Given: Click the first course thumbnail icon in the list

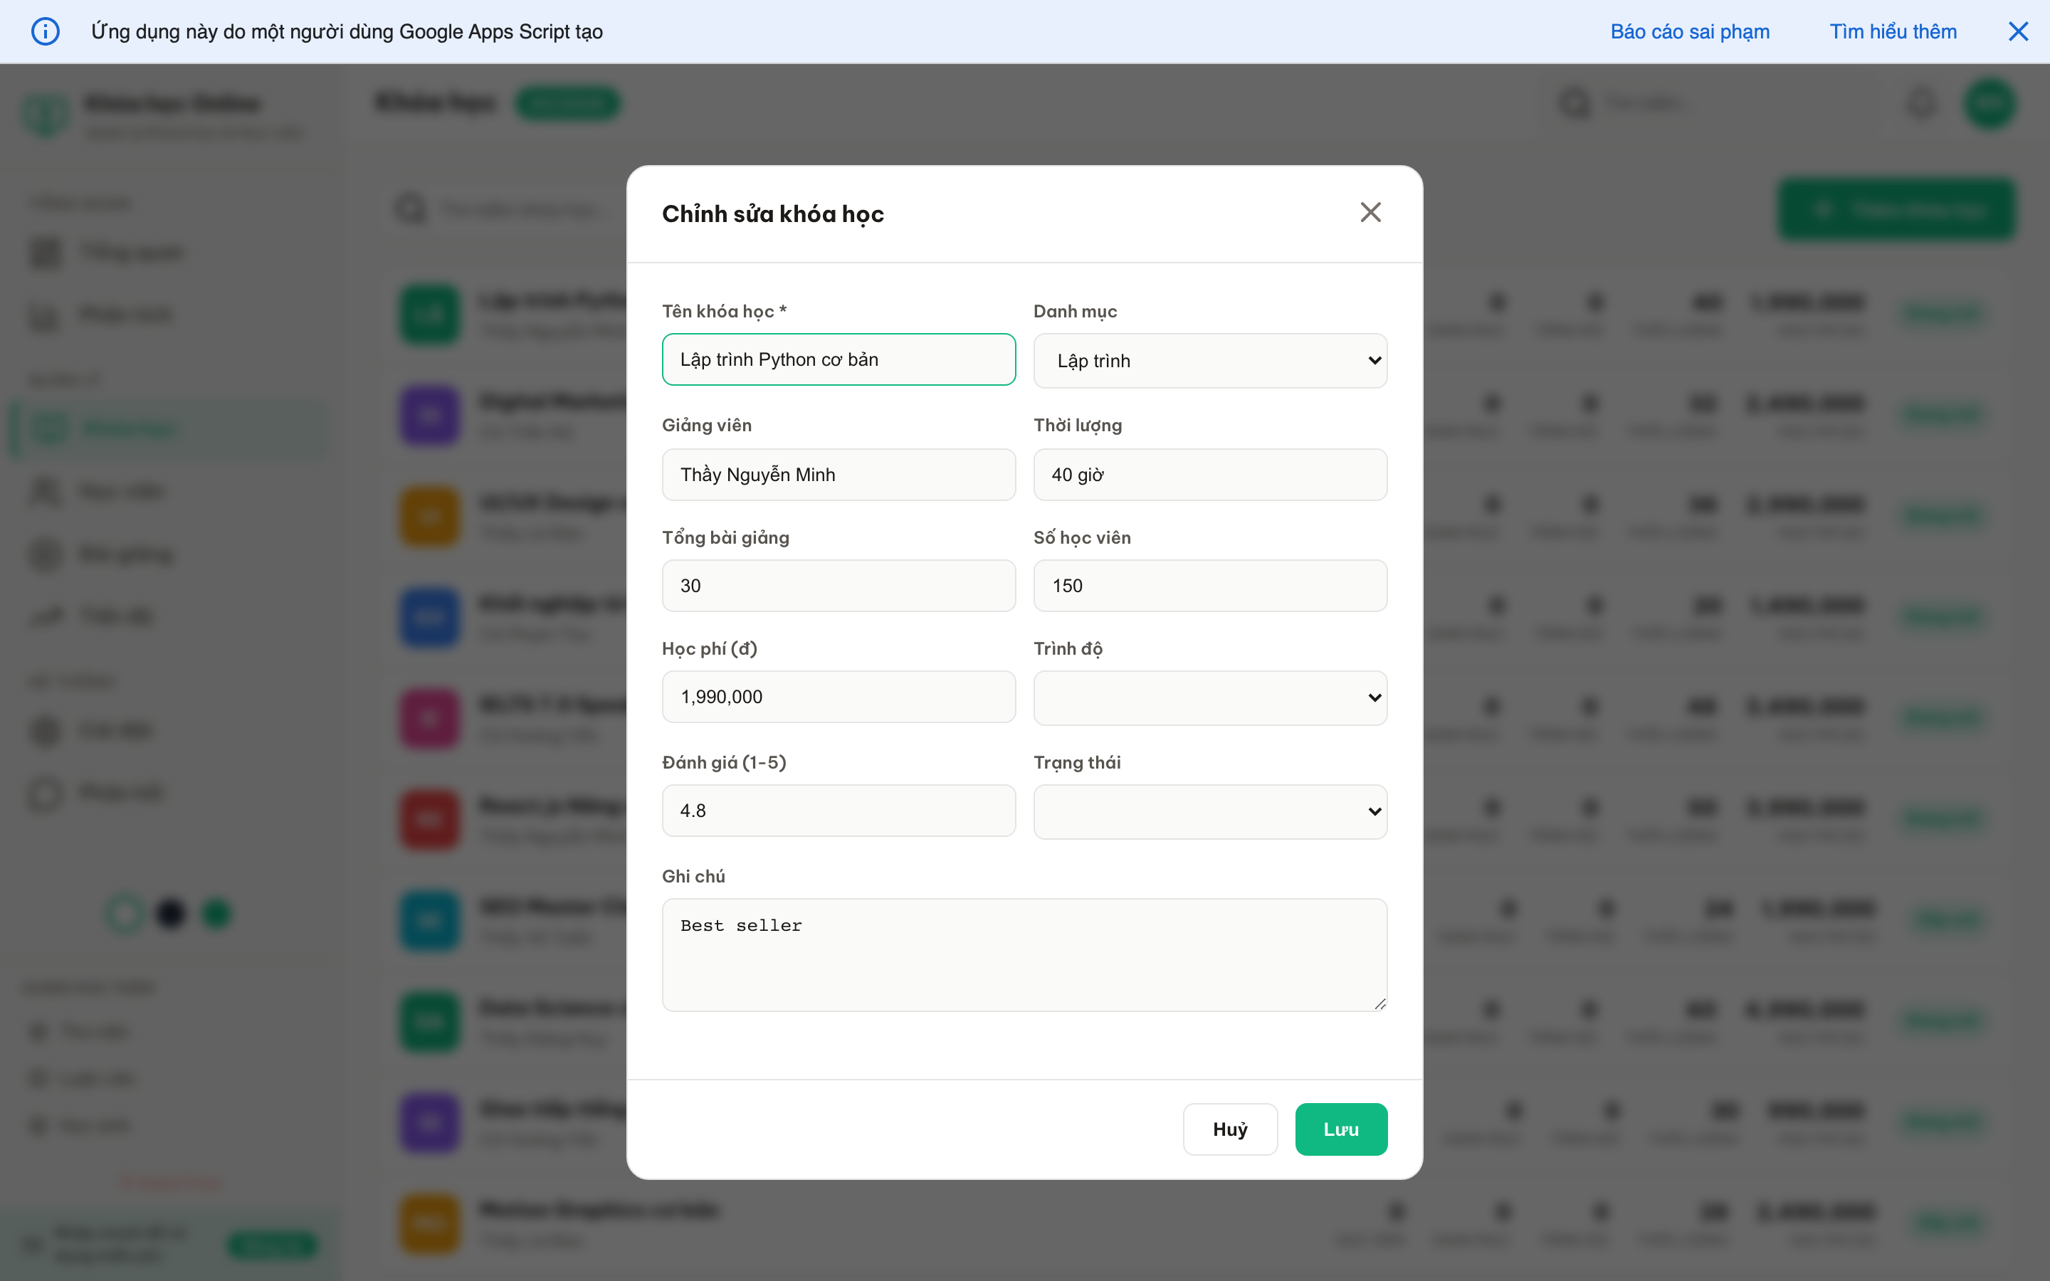Looking at the screenshot, I should pos(429,313).
